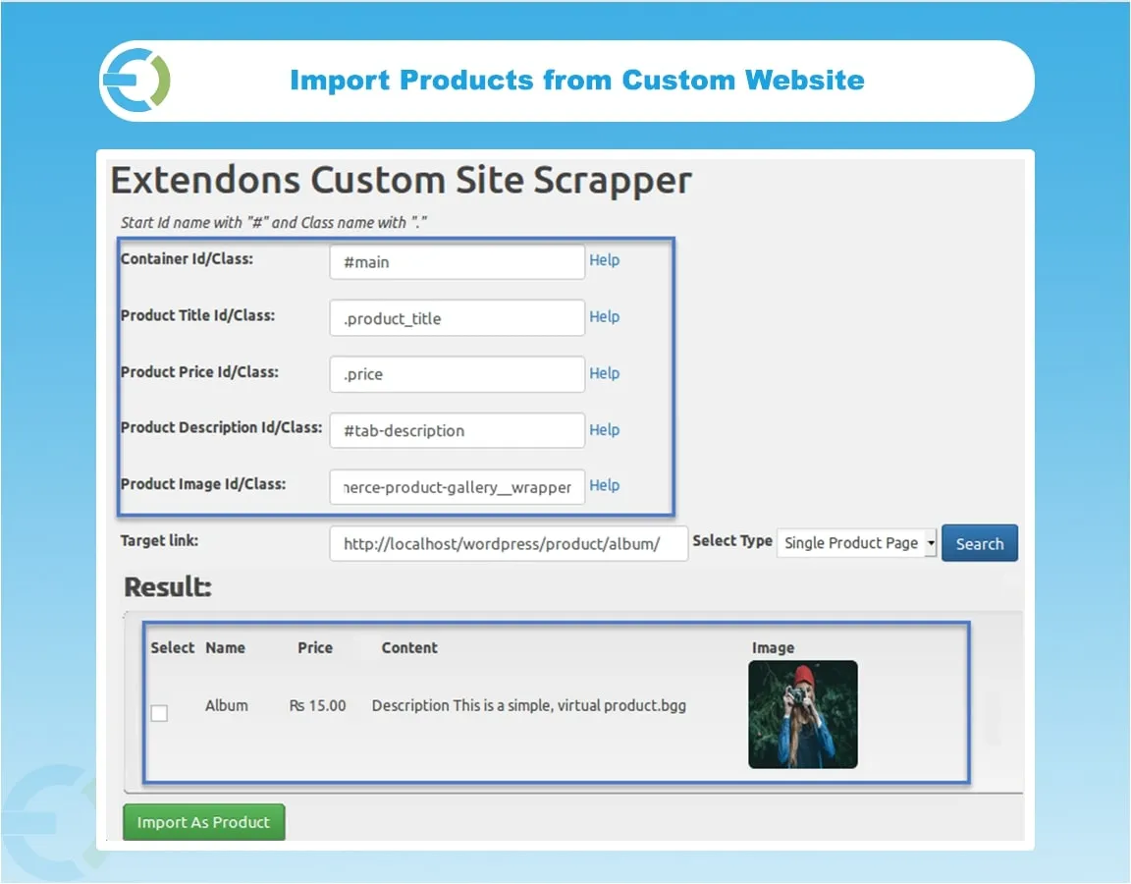This screenshot has width=1131, height=884.
Task: Click the 'Rs 15.00' price cell
Action: pos(317,705)
